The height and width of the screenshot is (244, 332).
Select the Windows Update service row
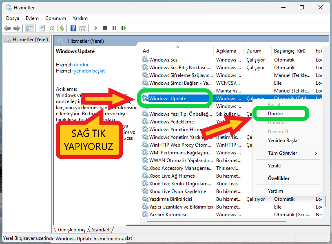click(231, 98)
